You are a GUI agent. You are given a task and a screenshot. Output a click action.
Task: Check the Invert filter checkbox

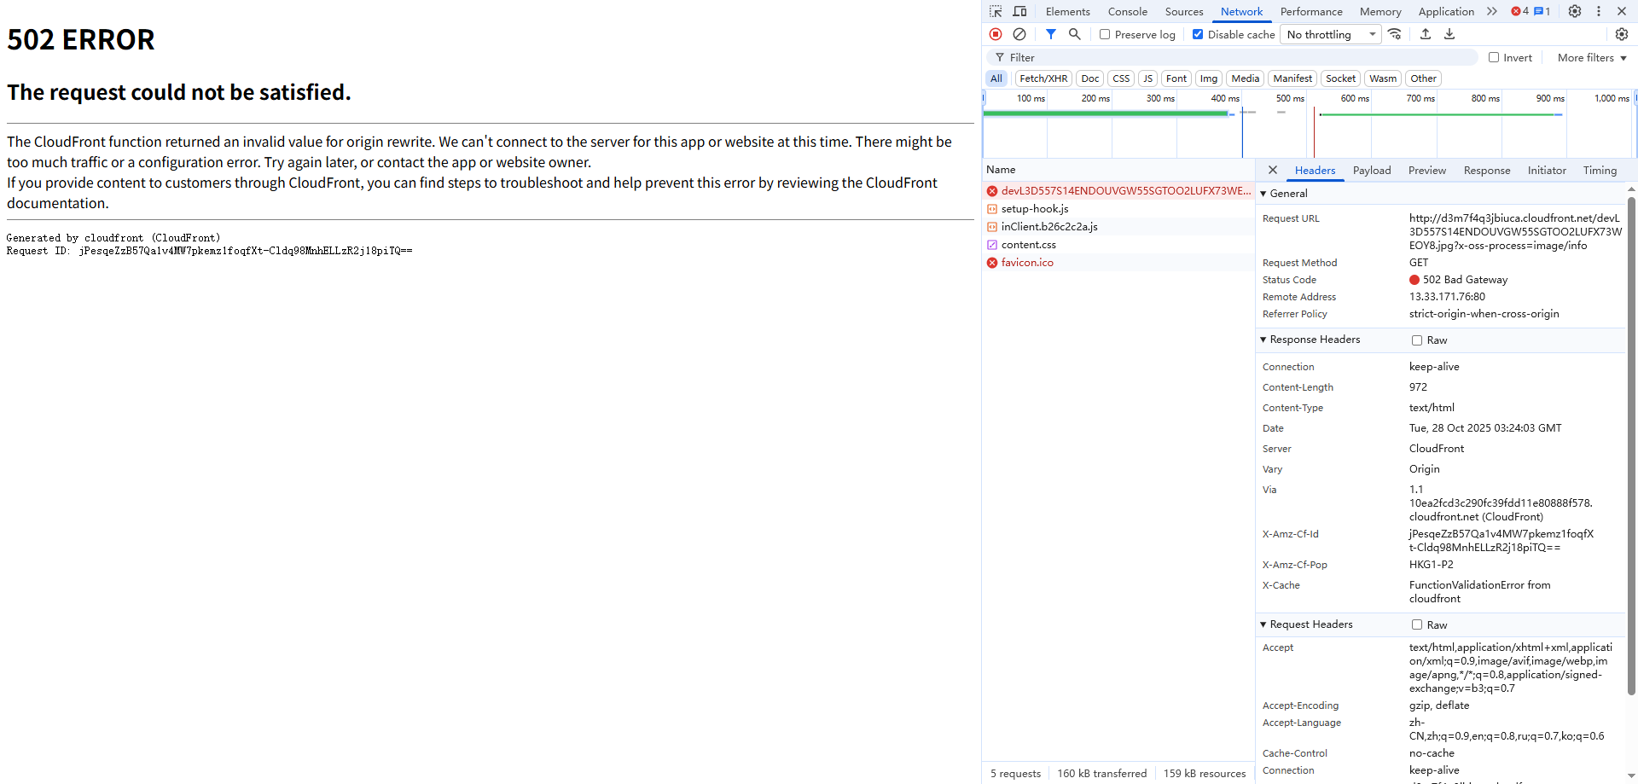(x=1494, y=57)
